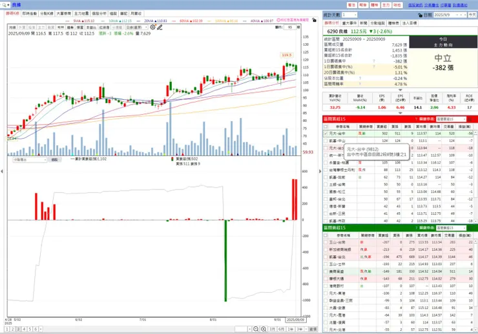Click the 6290 良維 stock title
The height and width of the screenshot is (334, 478).
337,32
